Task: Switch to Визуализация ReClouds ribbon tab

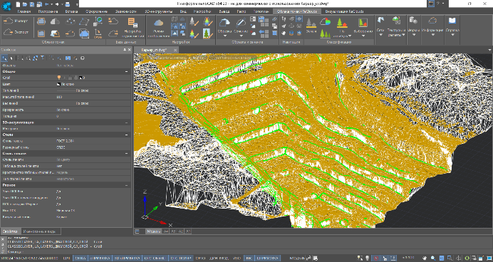Action: (344, 11)
